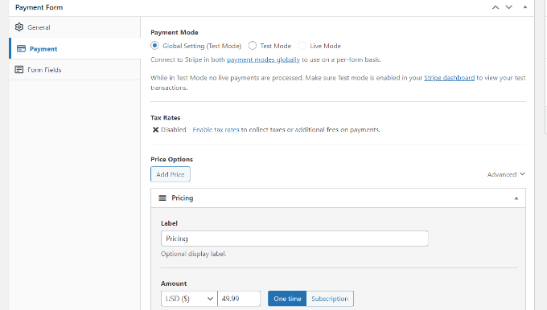Screen dimensions: 547x310
Task: Follow the Enable tax rates link
Action: (x=216, y=129)
